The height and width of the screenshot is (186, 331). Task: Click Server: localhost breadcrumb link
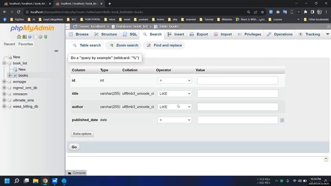92,26
